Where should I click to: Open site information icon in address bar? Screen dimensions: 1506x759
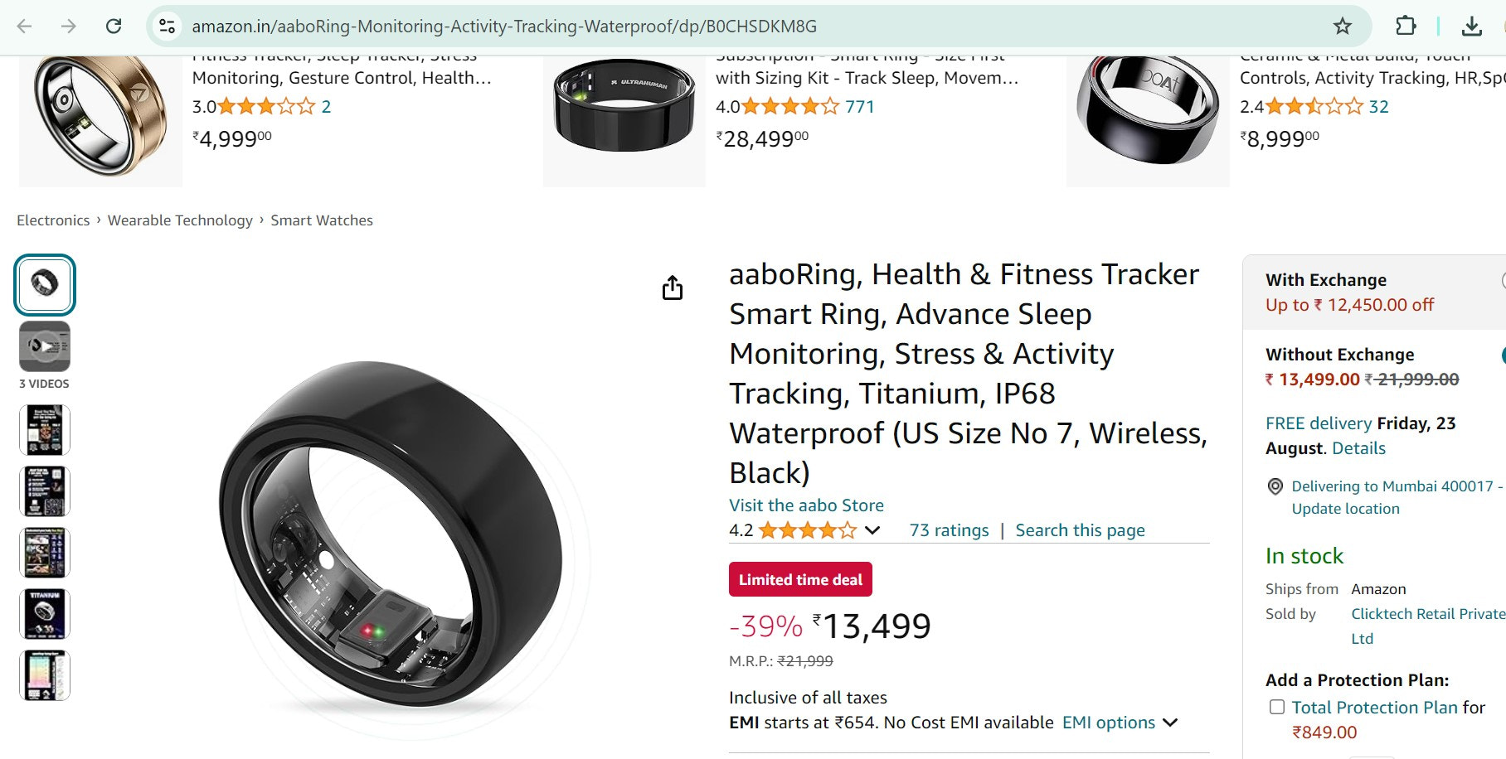point(168,27)
